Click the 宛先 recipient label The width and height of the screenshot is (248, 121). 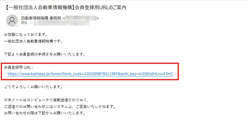[24, 23]
